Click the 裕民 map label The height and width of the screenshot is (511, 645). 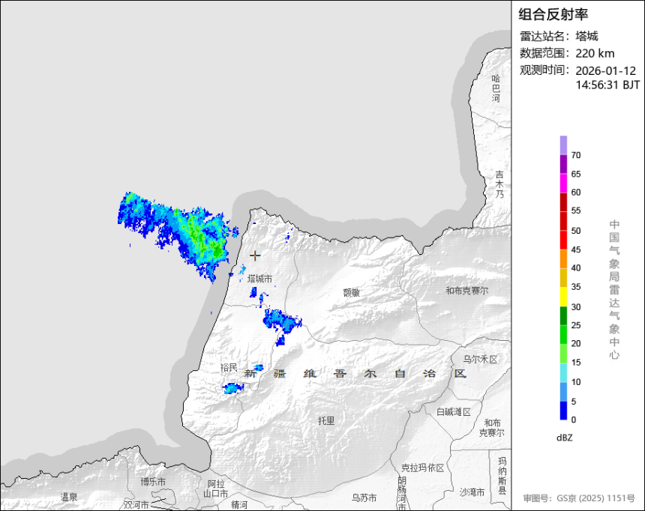click(x=229, y=368)
